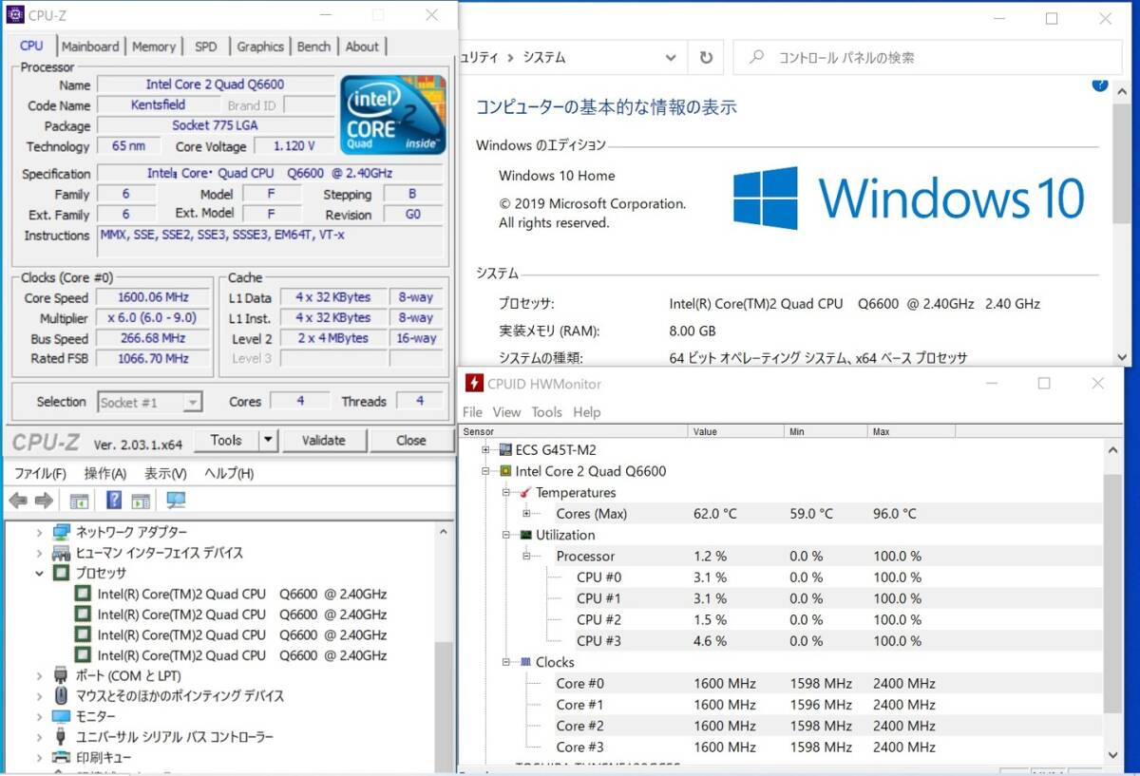
Task: Open the 操作(A) menu in Device Manager
Action: tap(104, 473)
